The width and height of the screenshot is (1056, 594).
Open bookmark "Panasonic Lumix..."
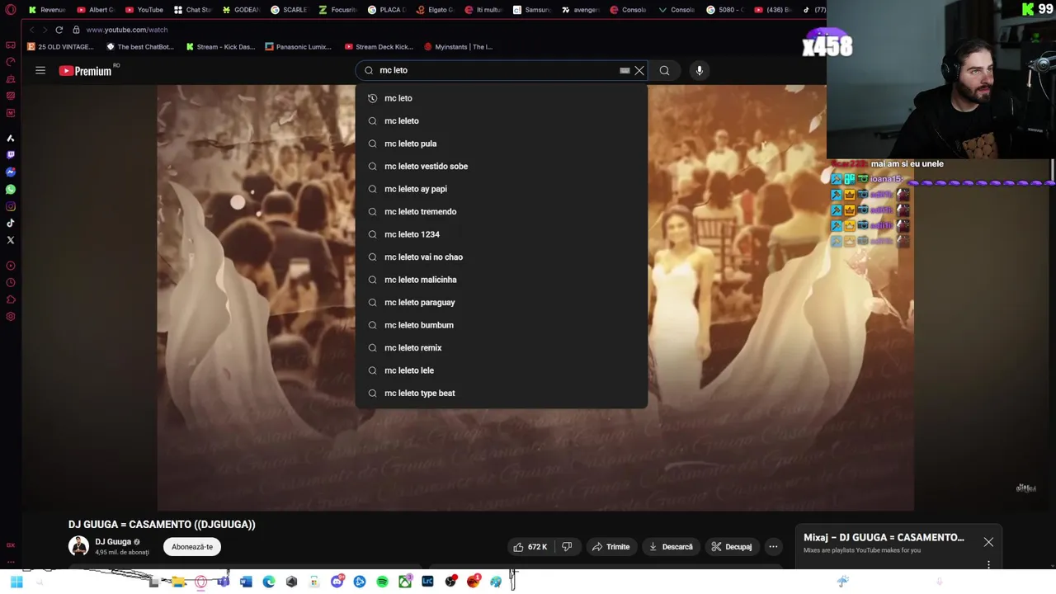pyautogui.click(x=298, y=47)
